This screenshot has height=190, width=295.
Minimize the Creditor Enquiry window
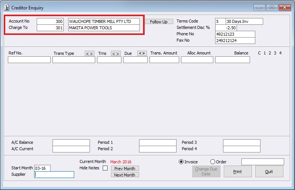259,8
